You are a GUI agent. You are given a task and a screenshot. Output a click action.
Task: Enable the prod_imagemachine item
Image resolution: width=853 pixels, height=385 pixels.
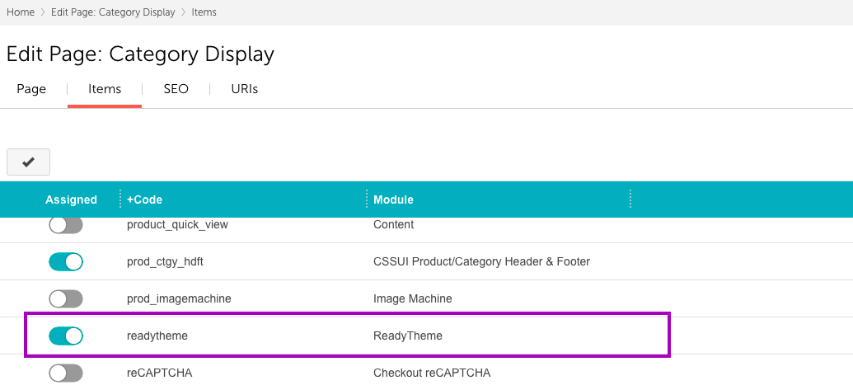66,298
